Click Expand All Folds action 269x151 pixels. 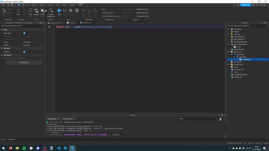(142, 13)
